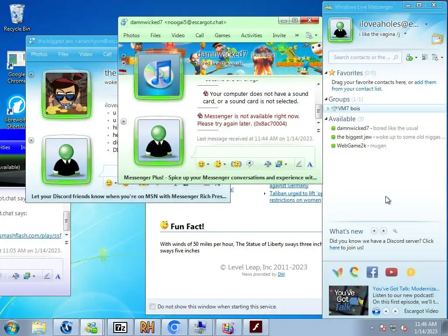The image size is (448, 336).
Task: Select WebGame2k contact
Action: click(359, 146)
